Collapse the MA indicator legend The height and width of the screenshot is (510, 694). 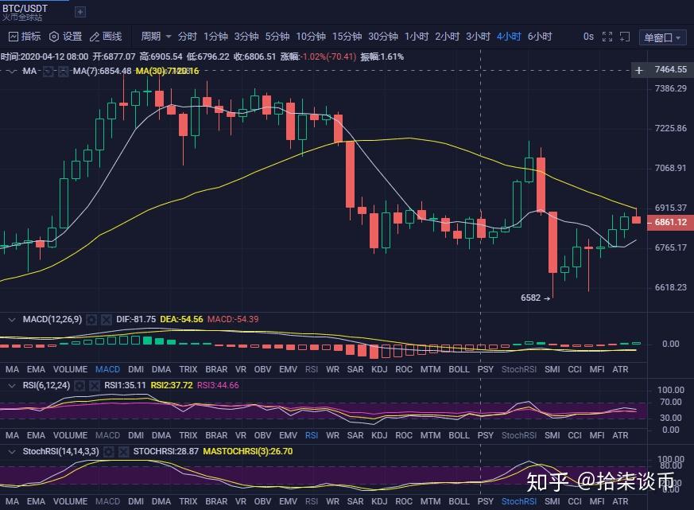11,72
